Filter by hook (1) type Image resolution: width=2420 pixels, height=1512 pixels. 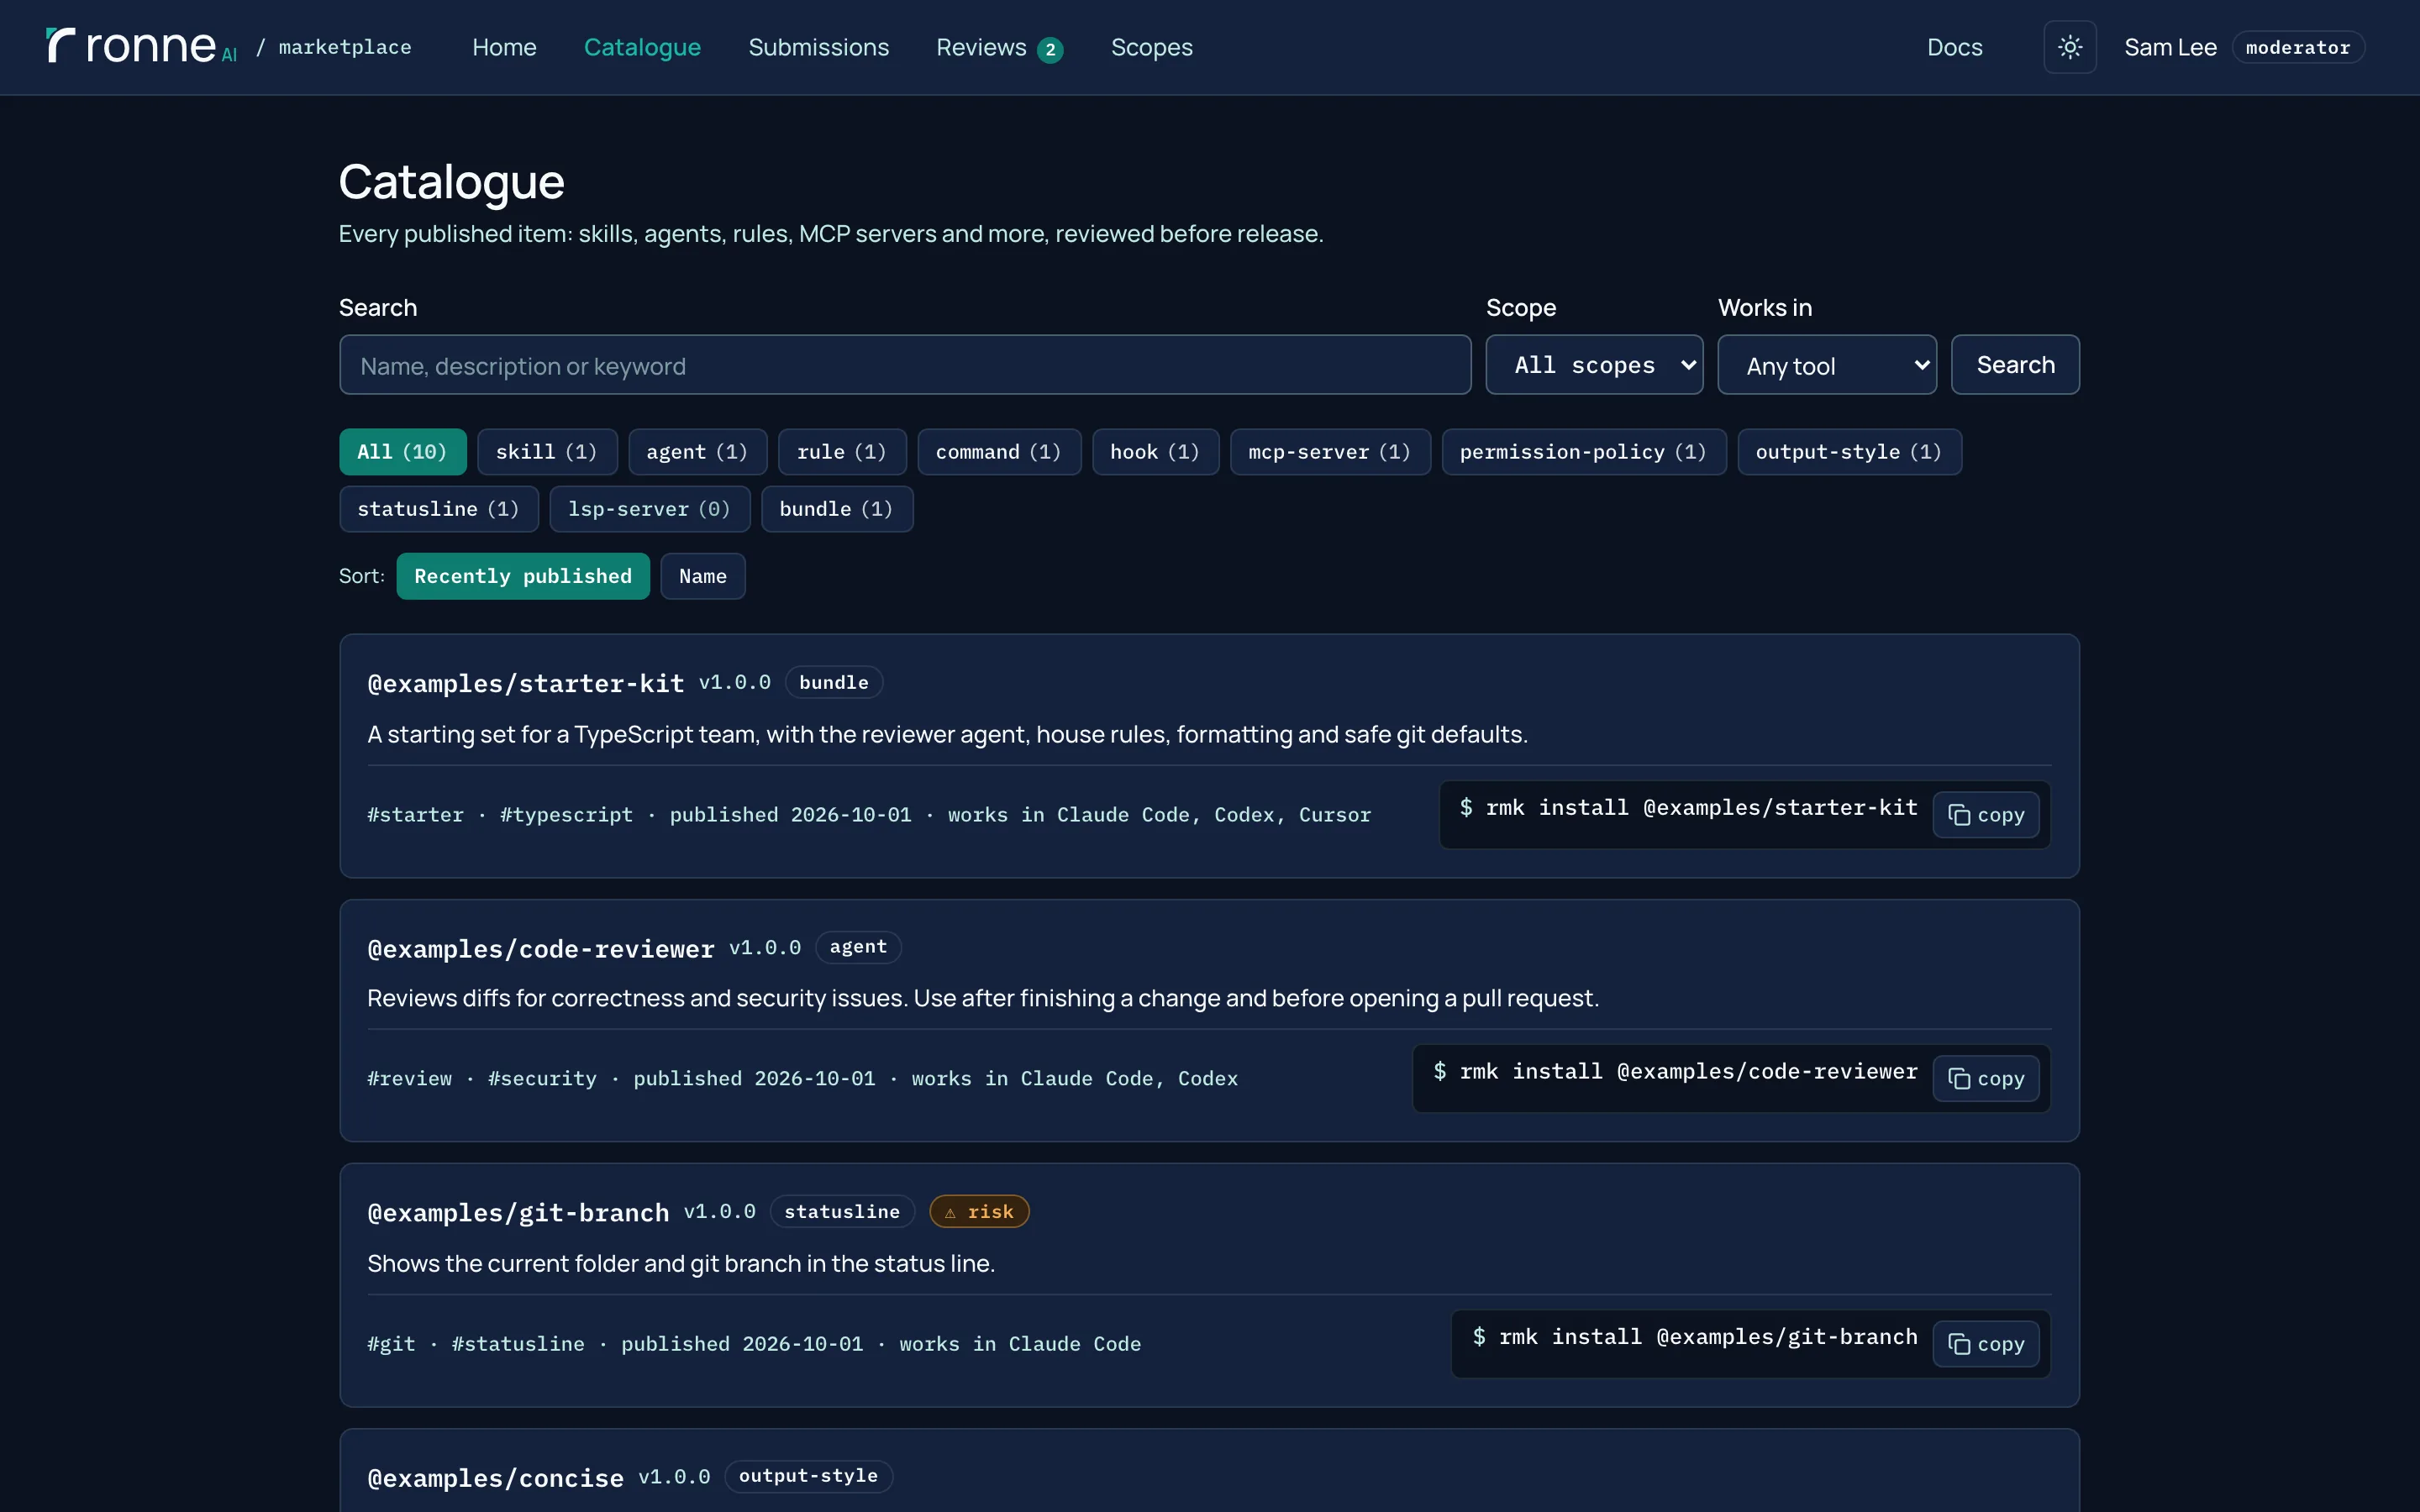pos(1155,452)
